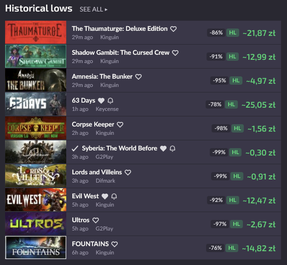Click the filled heart next to 63 Days
This screenshot has width=287, height=265.
click(101, 101)
